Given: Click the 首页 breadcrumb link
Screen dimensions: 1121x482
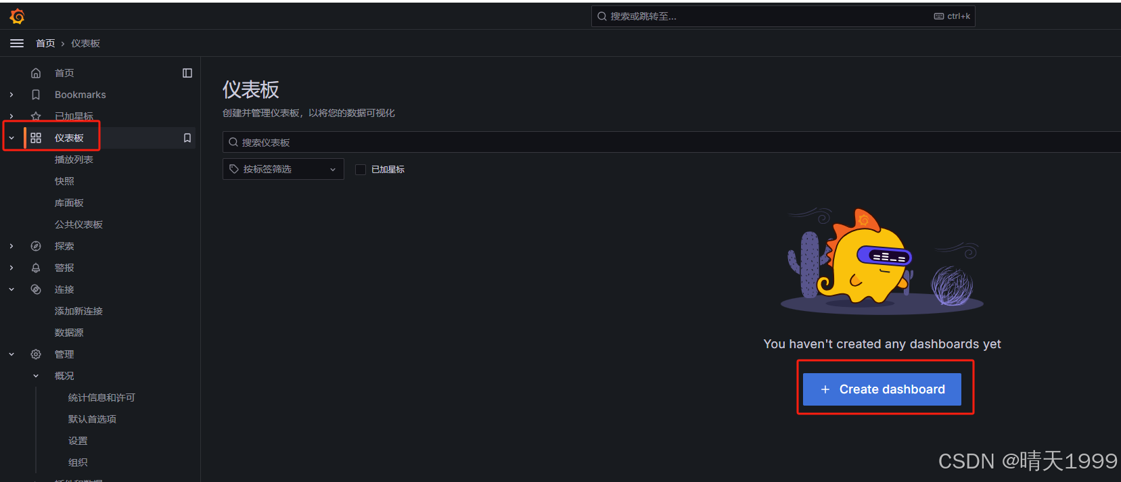Looking at the screenshot, I should (45, 43).
